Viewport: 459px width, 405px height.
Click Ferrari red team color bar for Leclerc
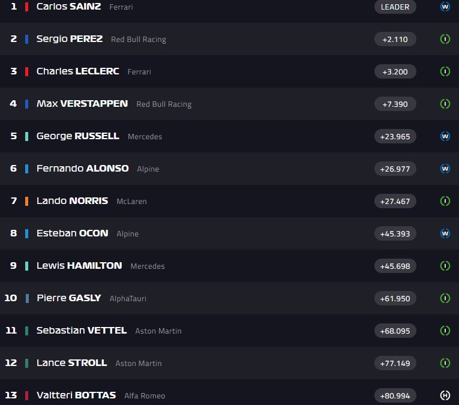(26, 71)
